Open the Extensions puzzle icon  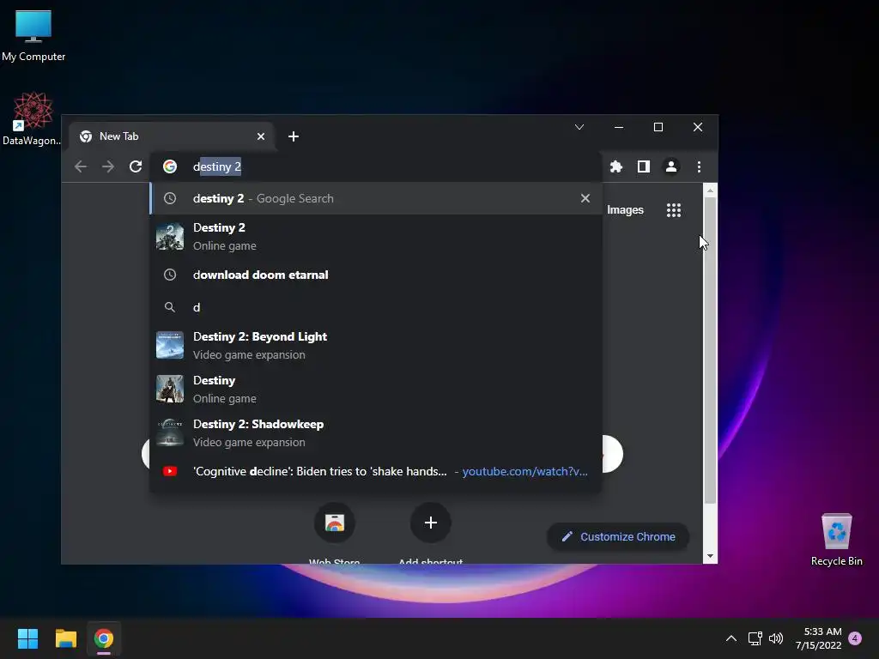[616, 166]
